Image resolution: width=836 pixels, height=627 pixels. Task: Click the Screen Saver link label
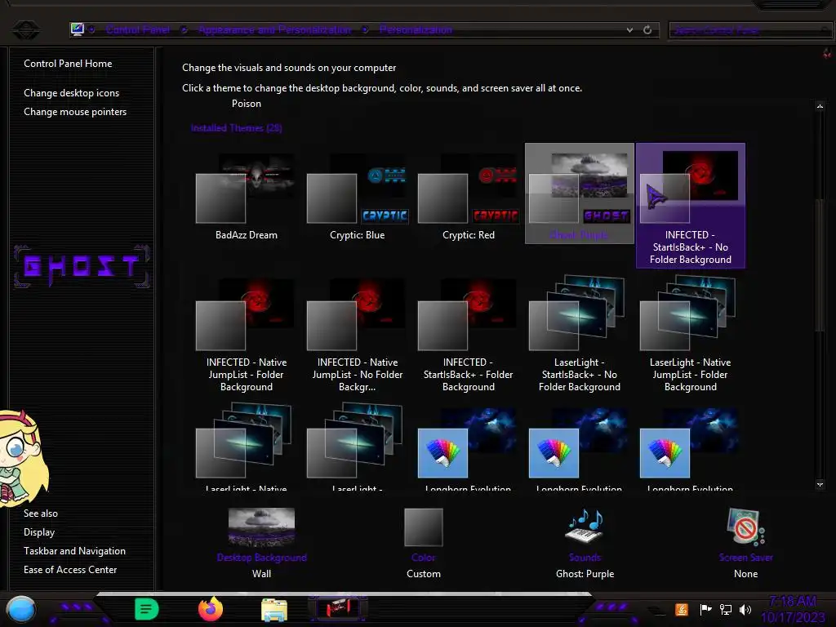pyautogui.click(x=745, y=558)
